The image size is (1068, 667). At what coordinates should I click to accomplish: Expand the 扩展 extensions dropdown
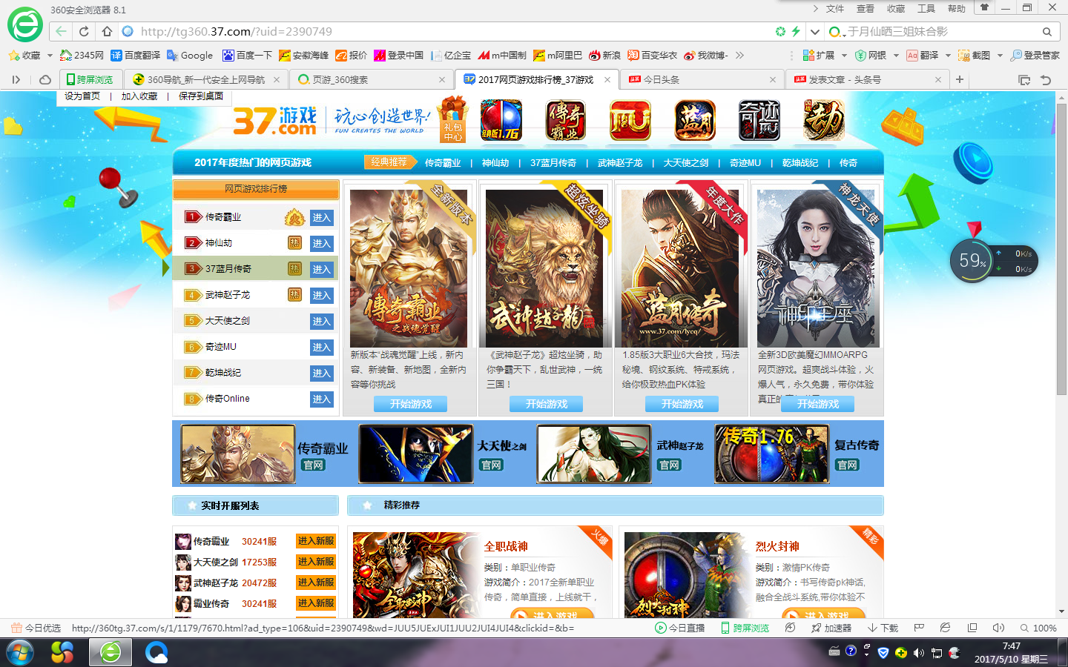pyautogui.click(x=844, y=56)
